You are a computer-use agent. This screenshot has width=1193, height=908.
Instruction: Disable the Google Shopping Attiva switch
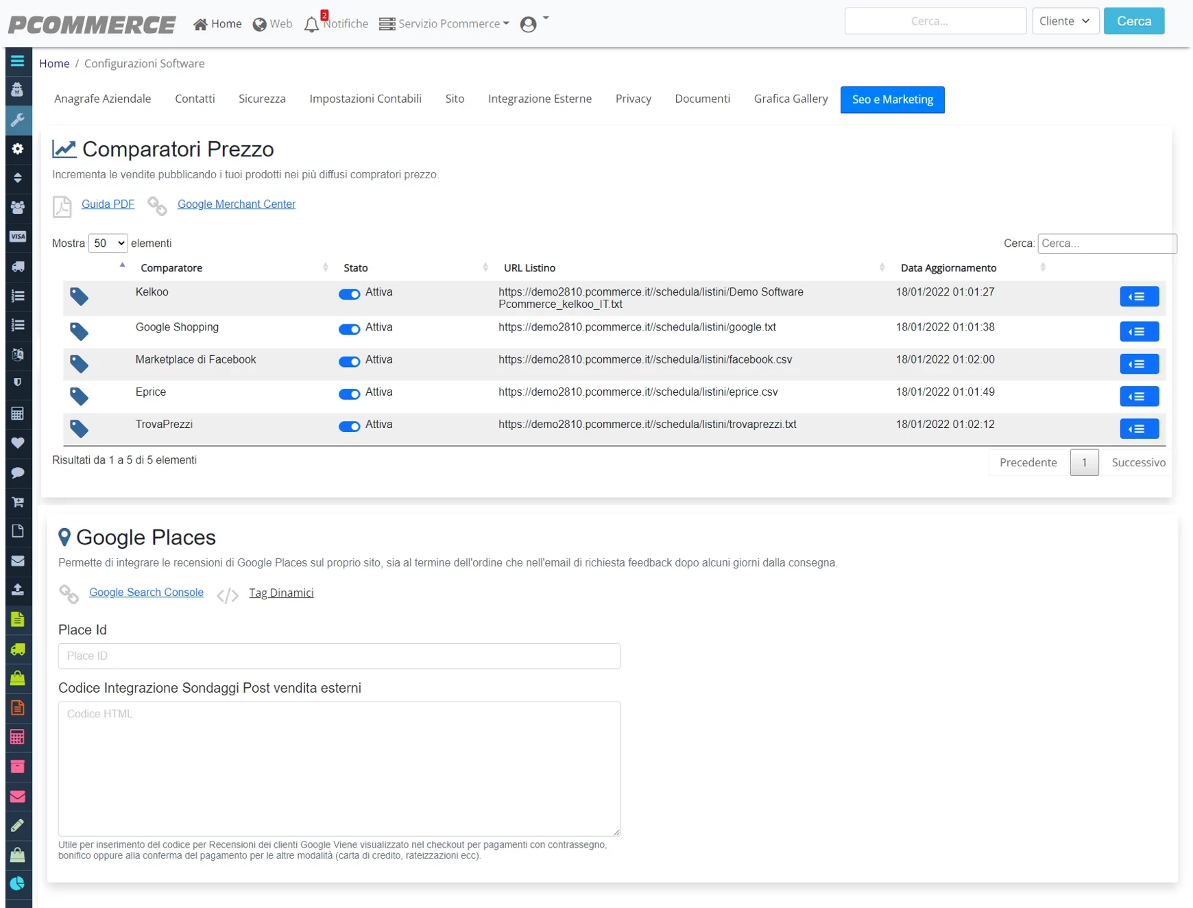point(349,328)
